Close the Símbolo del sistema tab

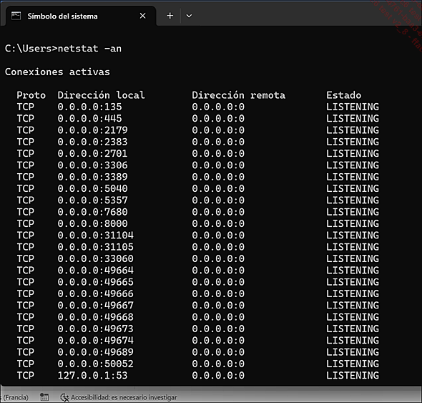pos(142,16)
